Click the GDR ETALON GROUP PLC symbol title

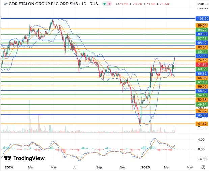53,4
